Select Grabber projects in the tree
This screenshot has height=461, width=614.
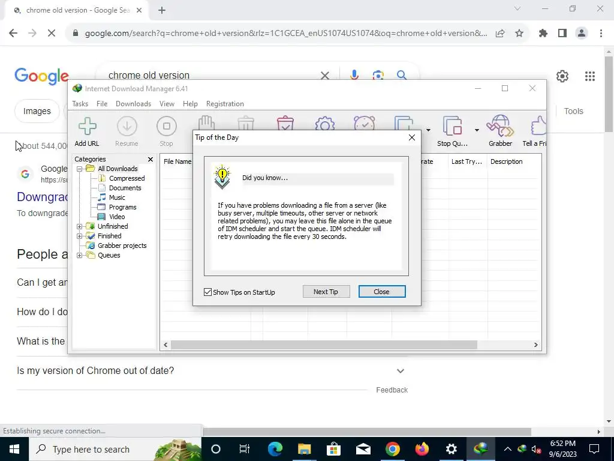point(122,246)
